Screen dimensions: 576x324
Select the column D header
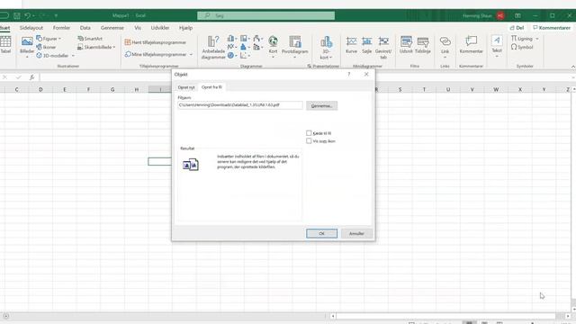coord(40,89)
